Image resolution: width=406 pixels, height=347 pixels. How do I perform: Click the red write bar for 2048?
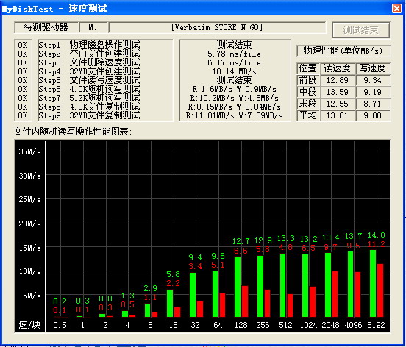point(335,294)
